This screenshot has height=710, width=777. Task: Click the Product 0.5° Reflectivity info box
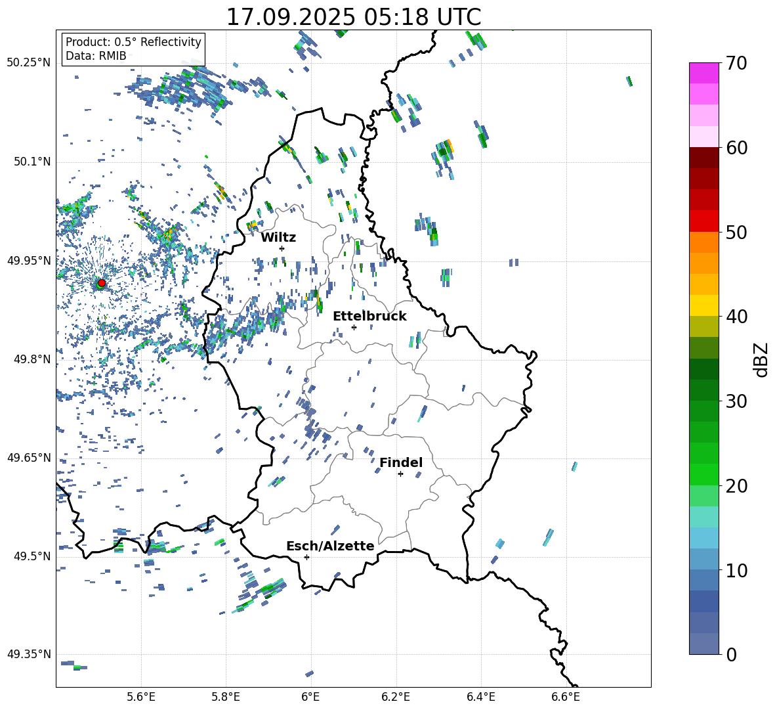(x=133, y=49)
